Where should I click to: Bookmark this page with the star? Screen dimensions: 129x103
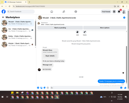118,6
